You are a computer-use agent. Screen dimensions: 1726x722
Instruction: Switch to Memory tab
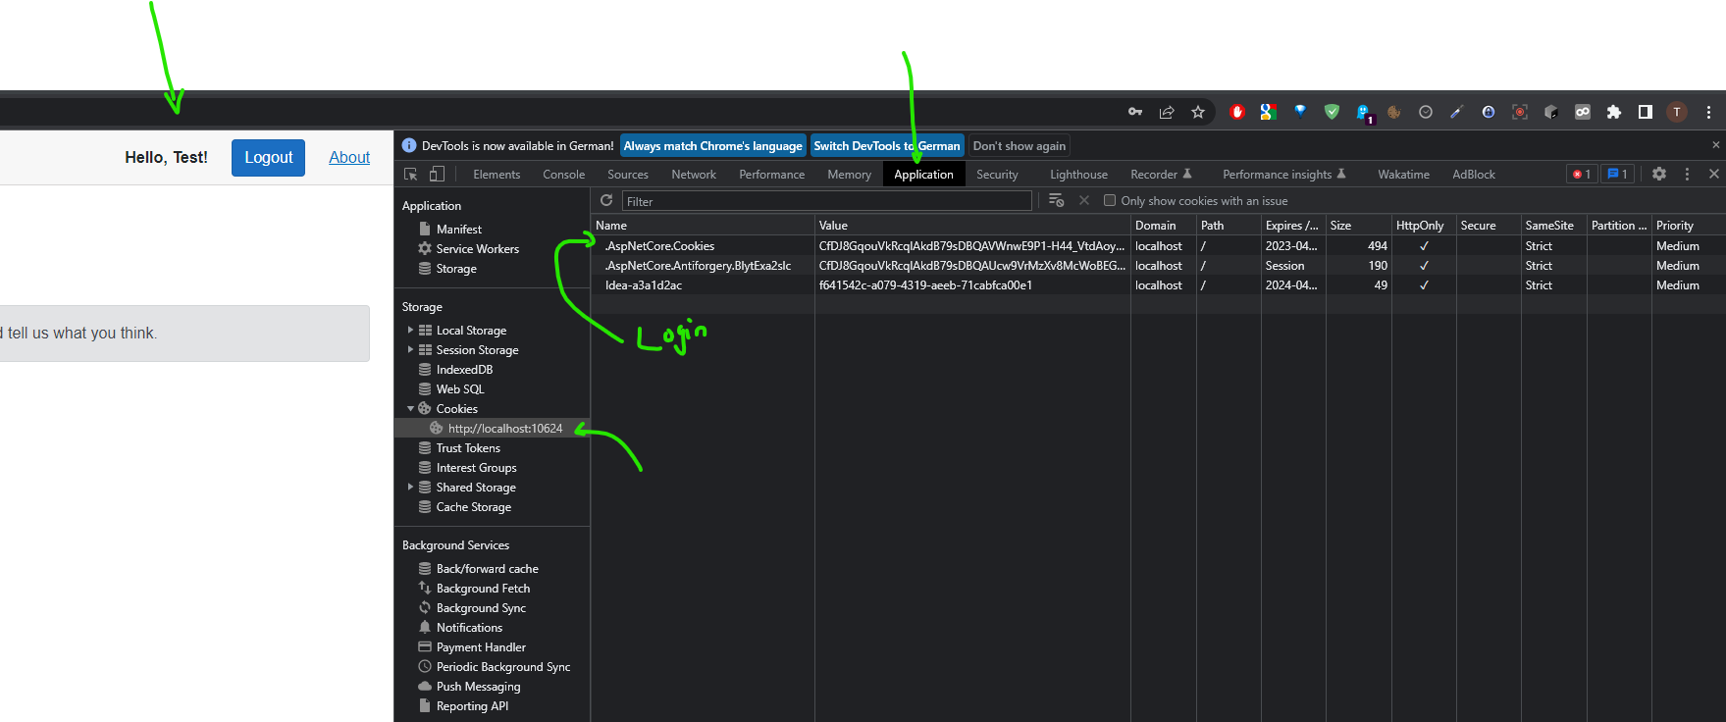point(850,175)
